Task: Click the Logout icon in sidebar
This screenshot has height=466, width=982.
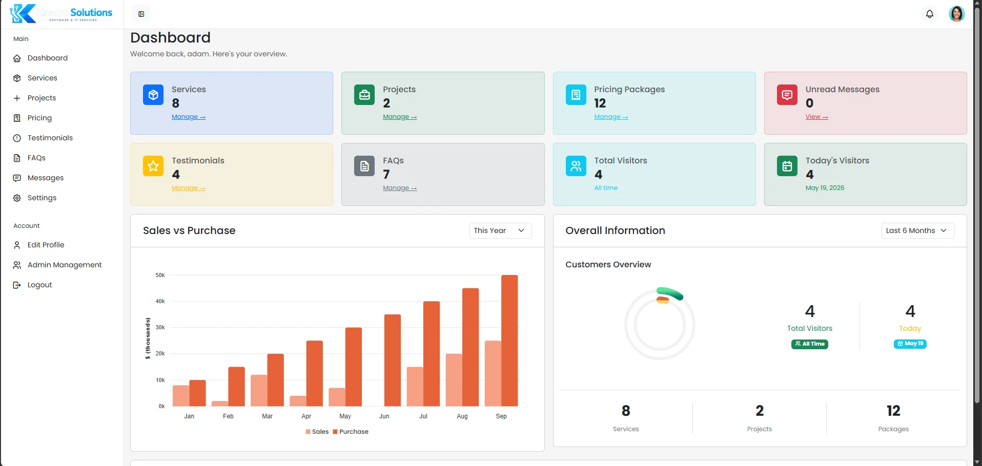Action: click(17, 285)
